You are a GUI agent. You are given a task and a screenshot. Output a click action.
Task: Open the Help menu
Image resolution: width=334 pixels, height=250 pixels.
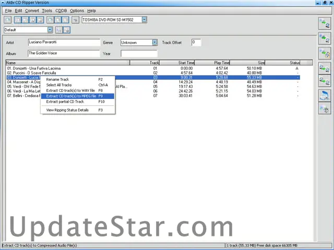pos(92,10)
